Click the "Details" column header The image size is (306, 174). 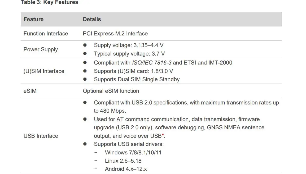pyautogui.click(x=92, y=19)
